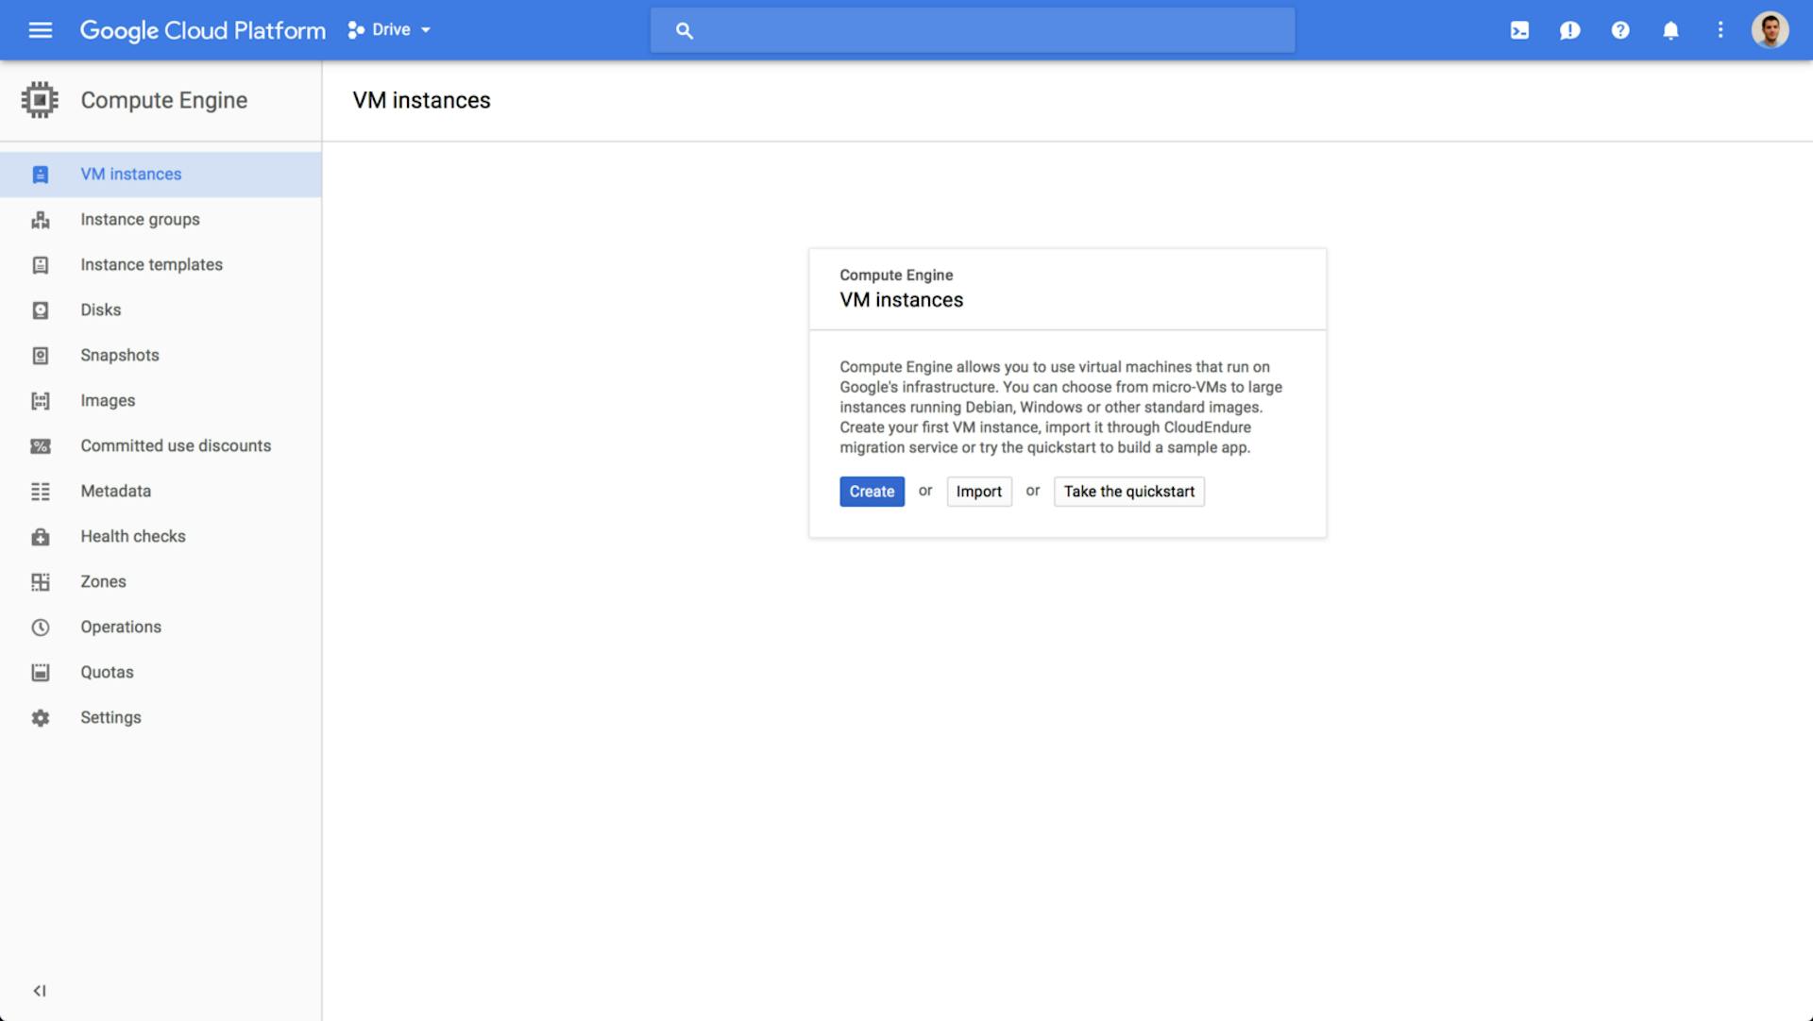Screen dimensions: 1813x1021
Task: Click the Create button
Action: [x=871, y=492]
